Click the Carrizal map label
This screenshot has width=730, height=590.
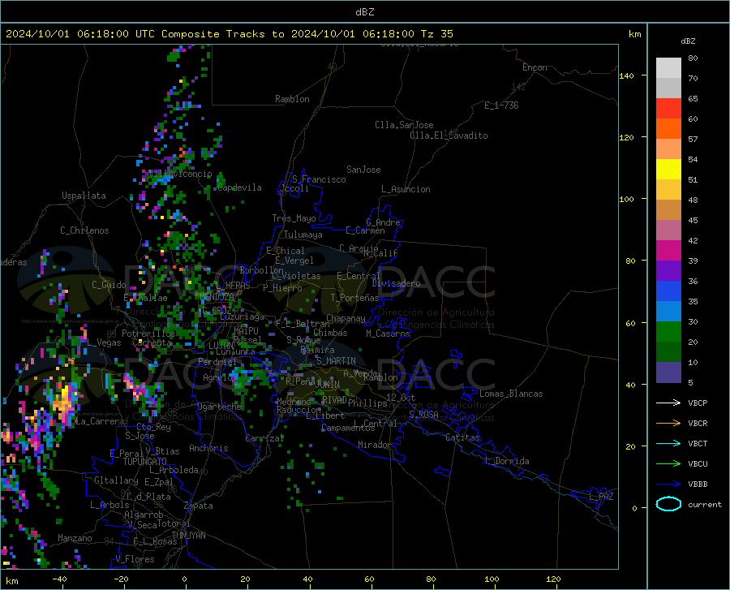point(264,438)
